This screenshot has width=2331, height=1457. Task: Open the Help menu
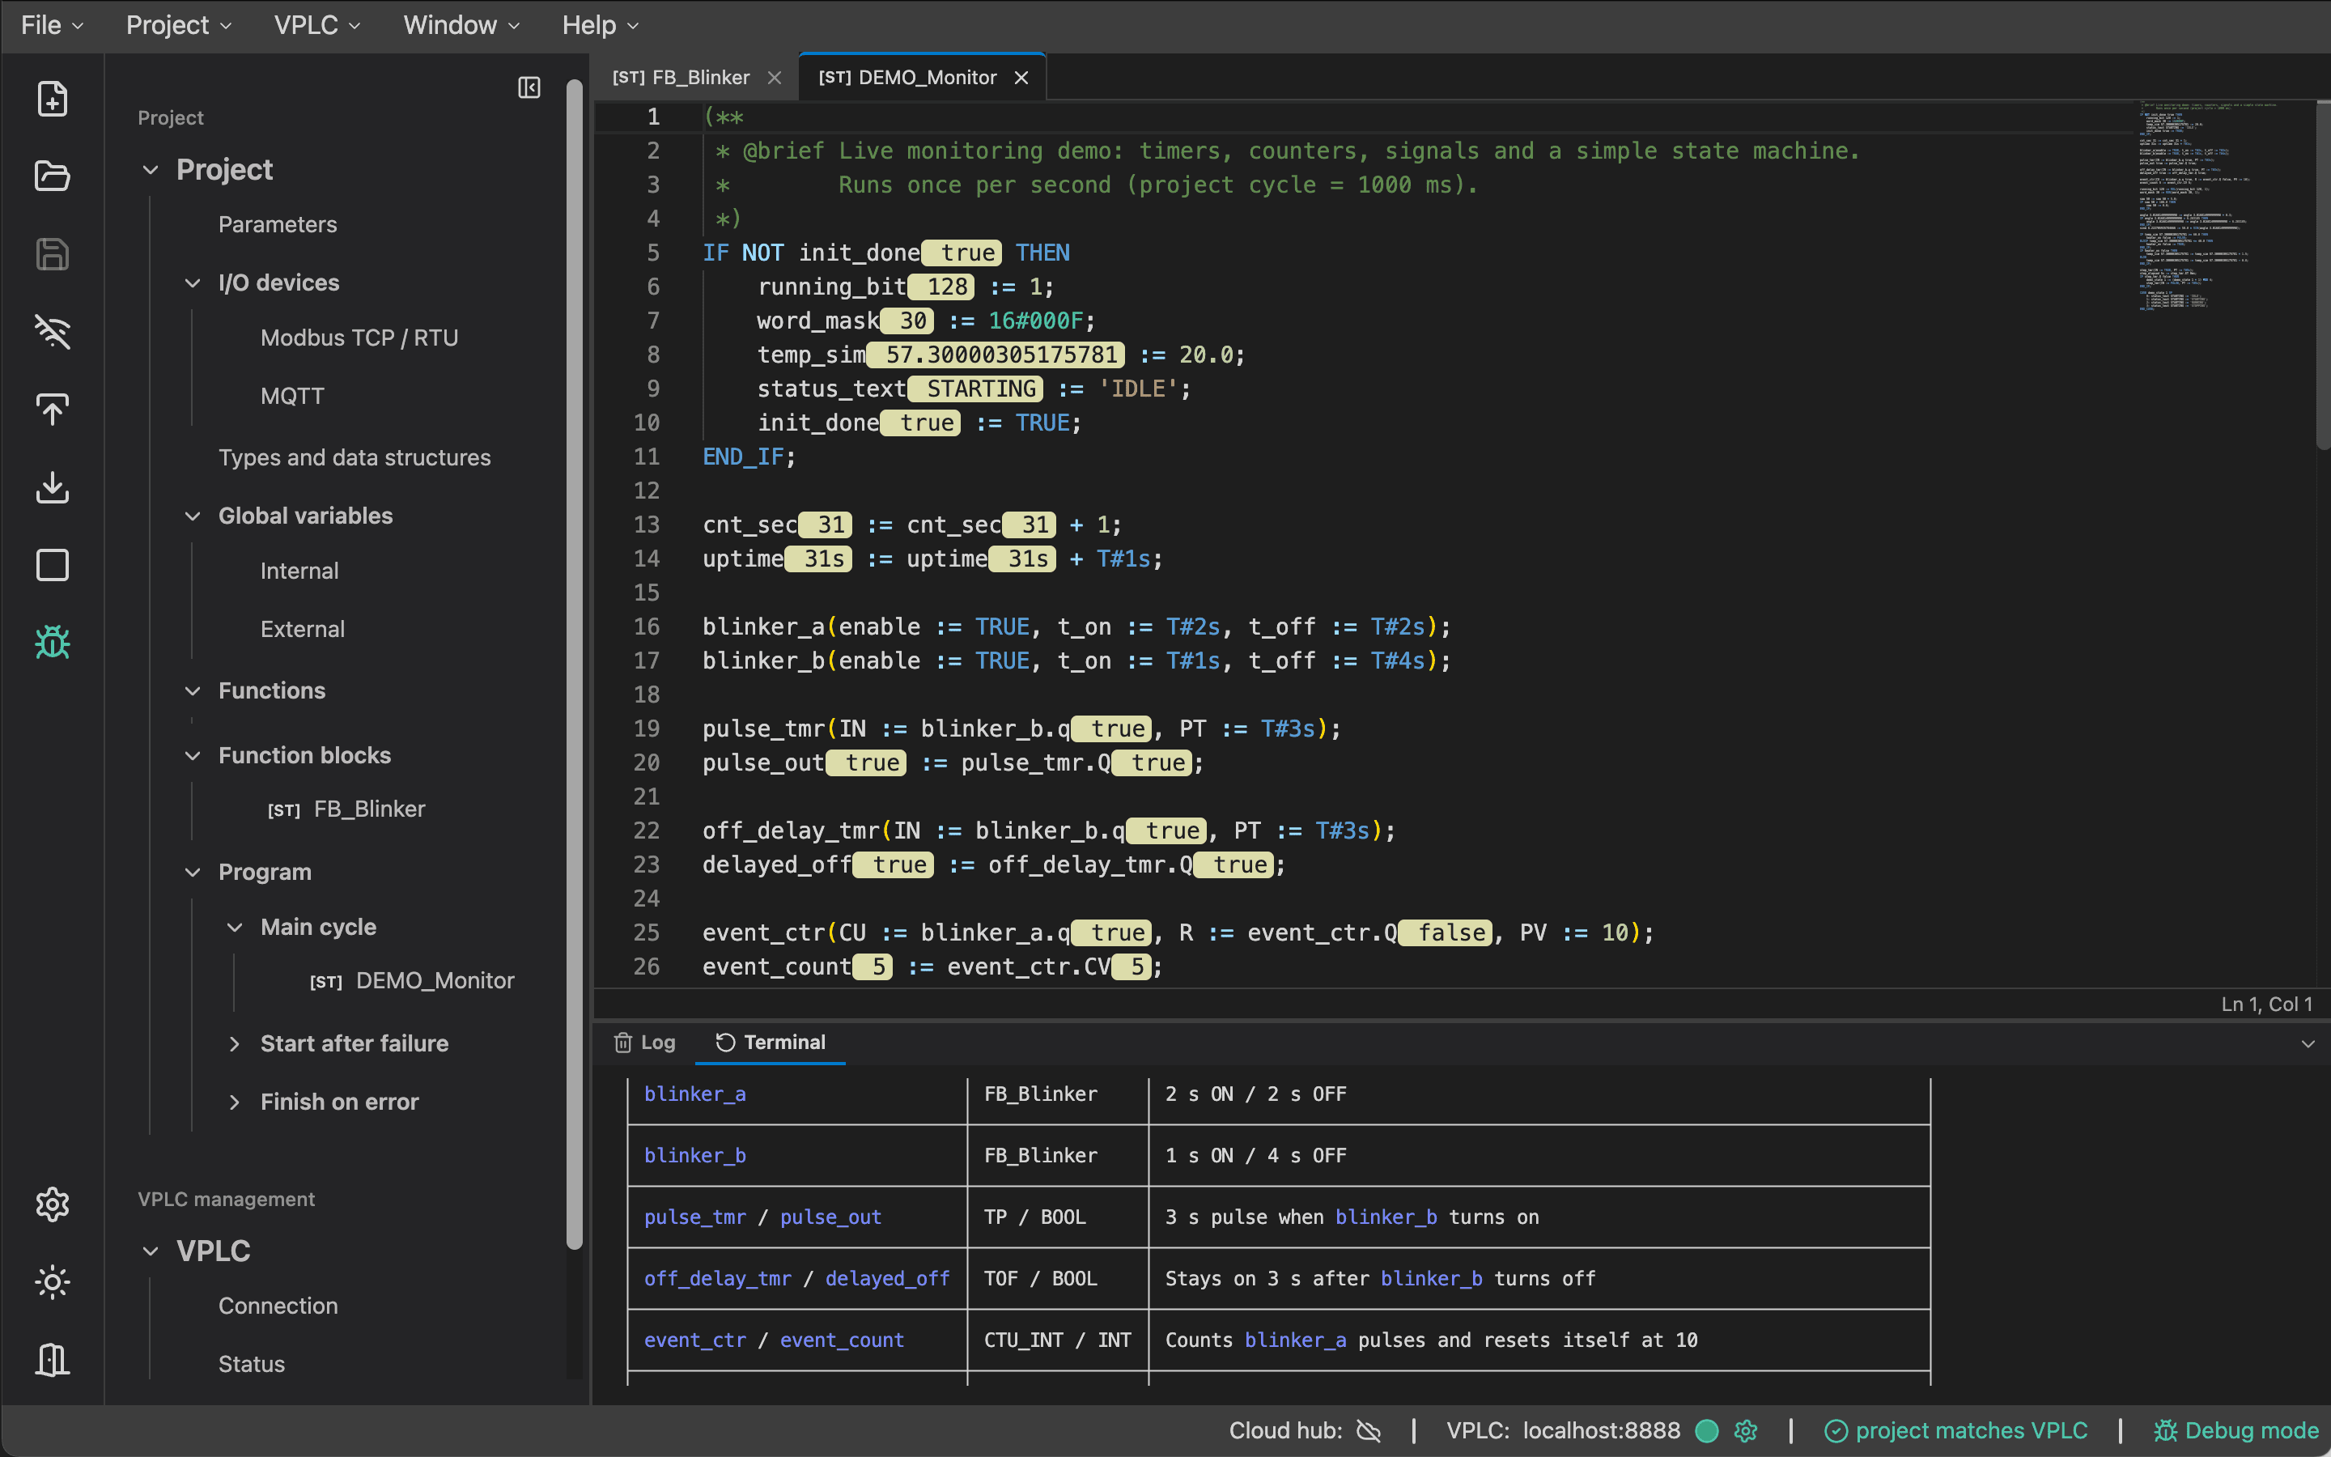(x=600, y=25)
